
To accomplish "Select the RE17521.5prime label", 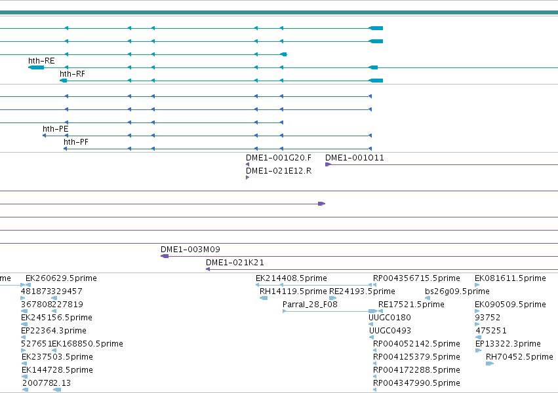I will point(411,305).
